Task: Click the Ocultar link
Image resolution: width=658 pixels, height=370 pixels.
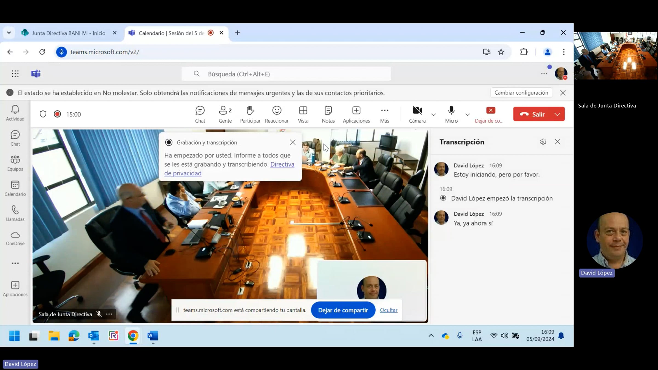Action: tap(388, 310)
